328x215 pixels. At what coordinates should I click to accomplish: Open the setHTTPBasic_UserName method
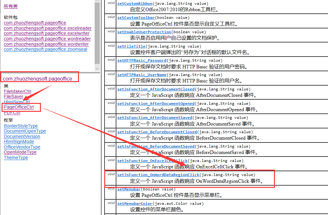coord(142,75)
